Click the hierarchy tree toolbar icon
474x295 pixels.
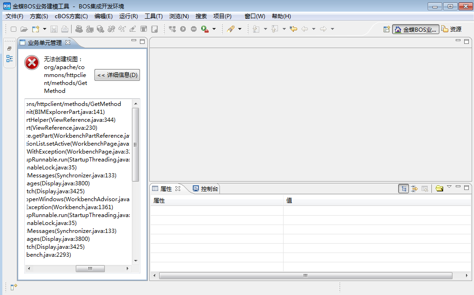[172, 29]
